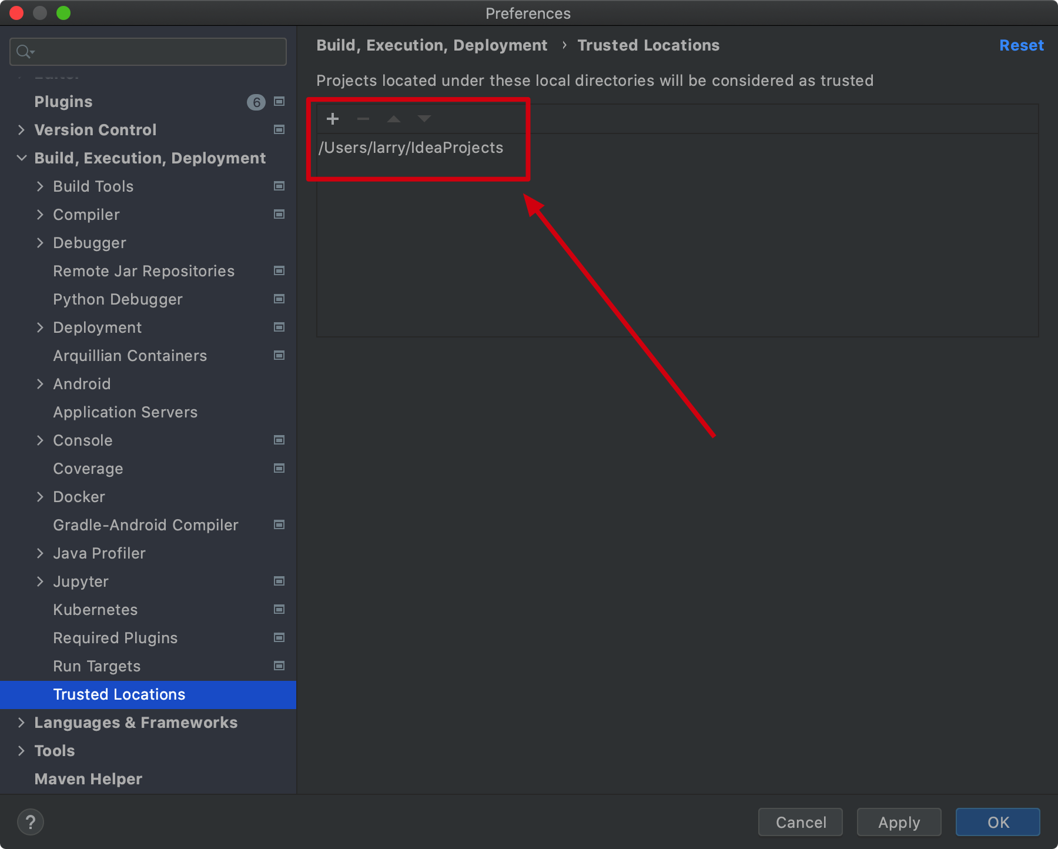1058x849 pixels.
Task: Click project-level icon beside Plugins
Action: point(279,102)
